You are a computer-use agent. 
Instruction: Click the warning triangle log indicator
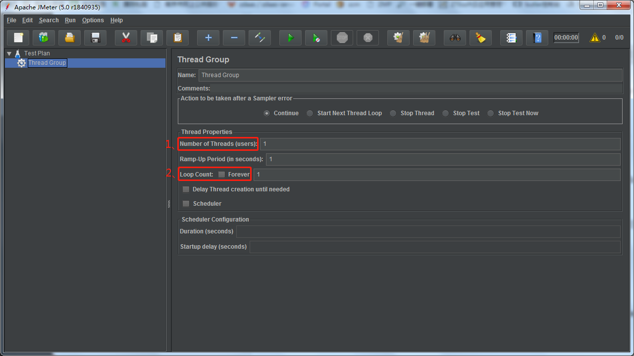click(594, 38)
